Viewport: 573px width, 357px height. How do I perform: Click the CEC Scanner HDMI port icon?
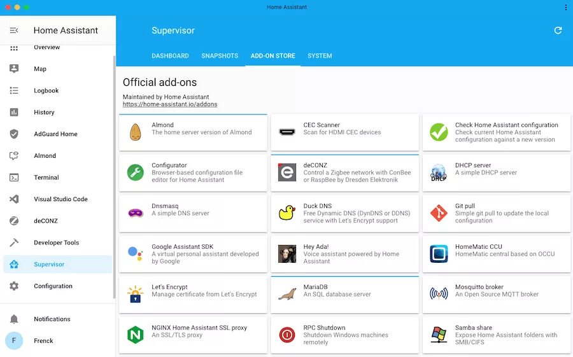(287, 132)
